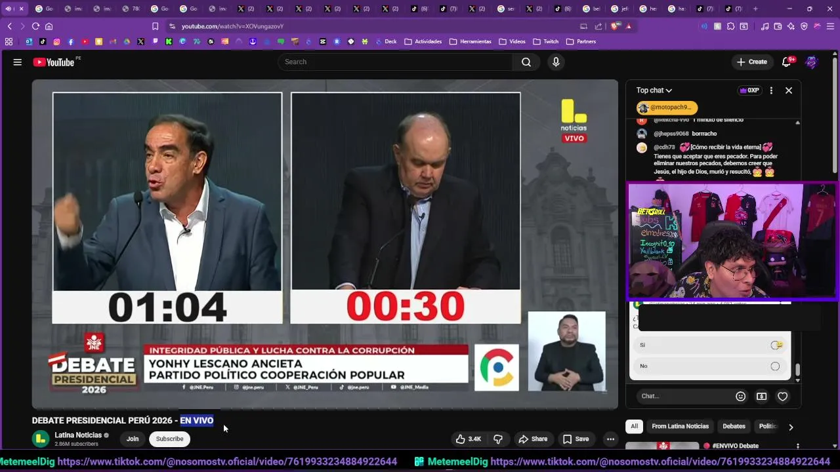
Task: Open the share icon in the address bar
Action: (598, 26)
